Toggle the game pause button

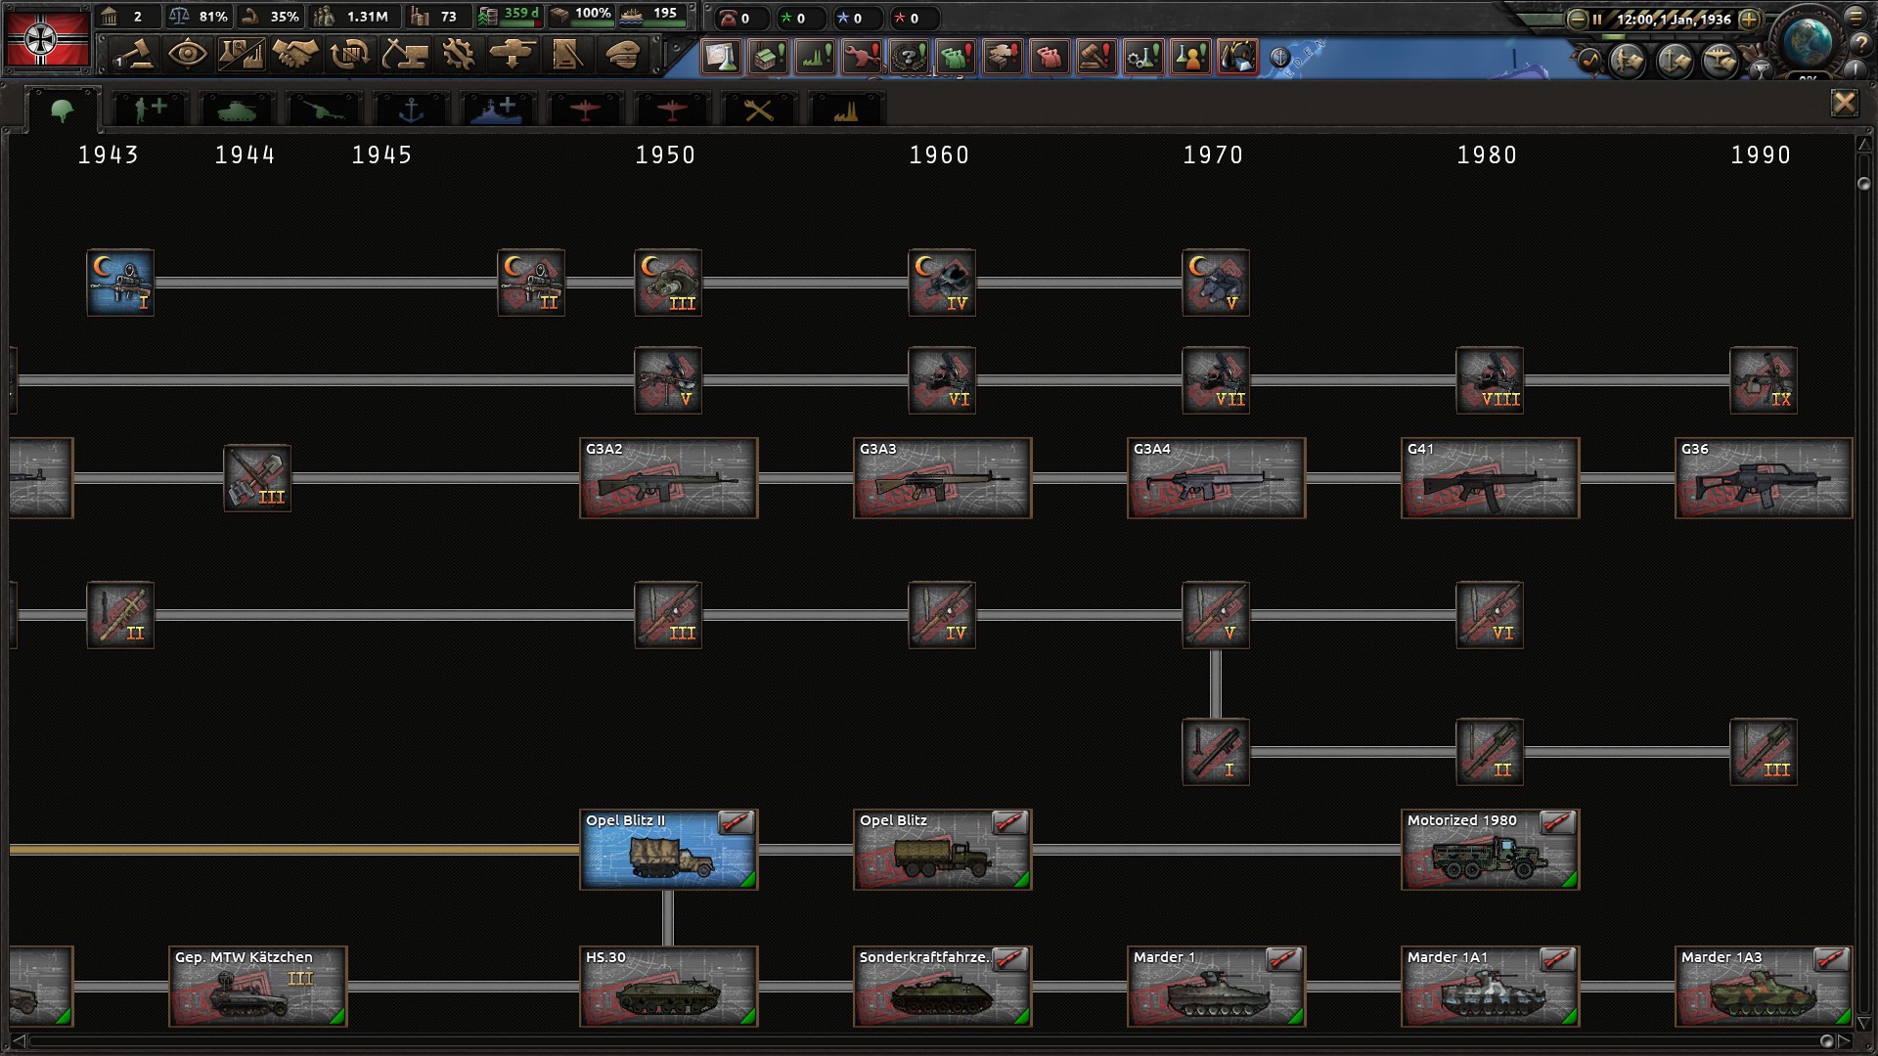[x=1597, y=19]
